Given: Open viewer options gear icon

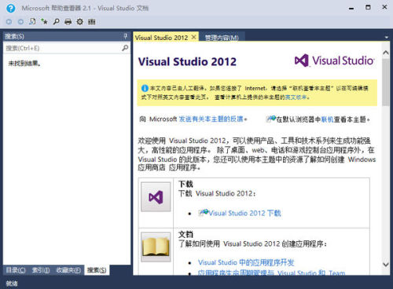Looking at the screenshot, I should pos(80,22).
